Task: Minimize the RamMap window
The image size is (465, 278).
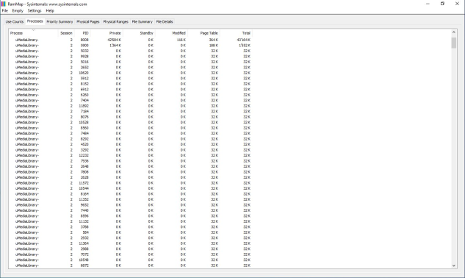Action: [x=428, y=4]
